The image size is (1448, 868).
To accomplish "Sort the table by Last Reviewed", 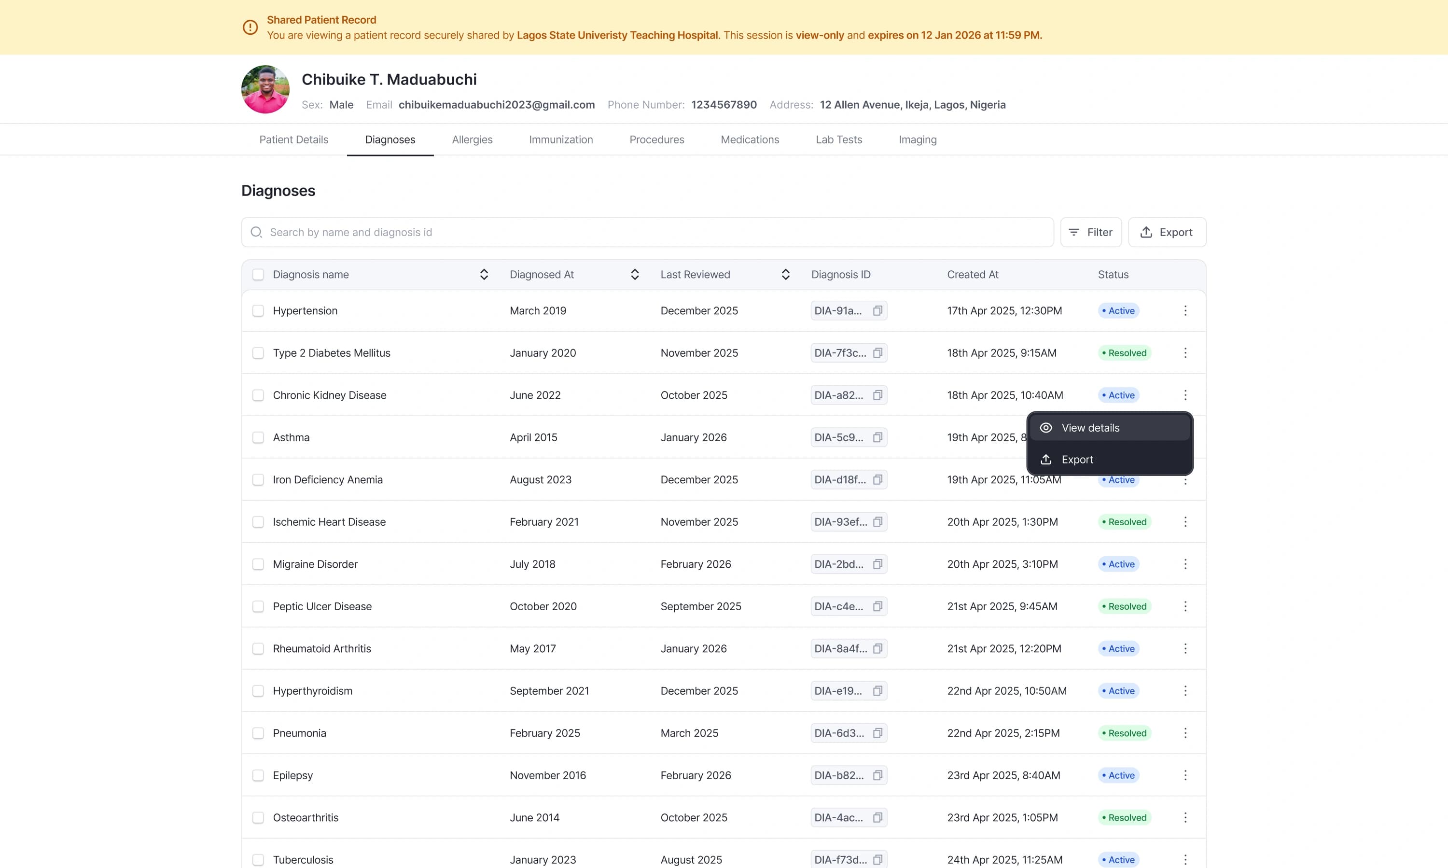I will click(x=785, y=275).
